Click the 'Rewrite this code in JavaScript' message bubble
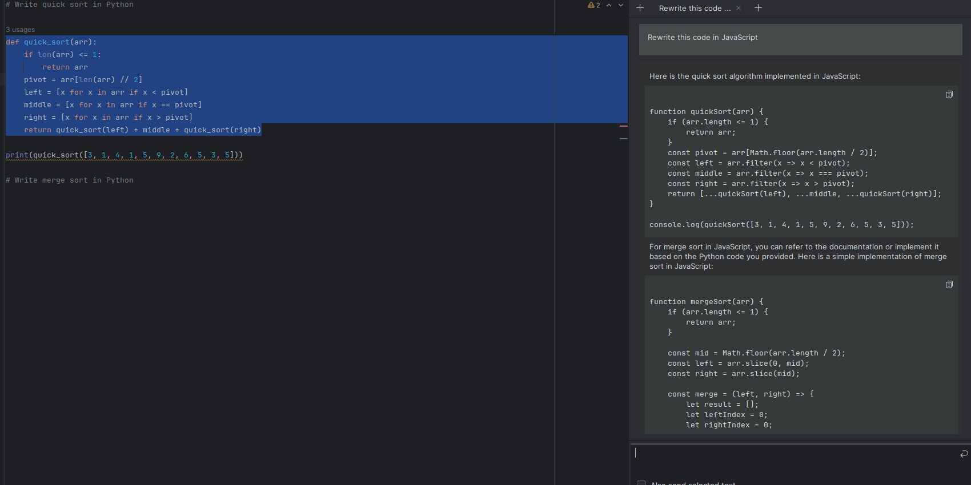 pyautogui.click(x=800, y=38)
